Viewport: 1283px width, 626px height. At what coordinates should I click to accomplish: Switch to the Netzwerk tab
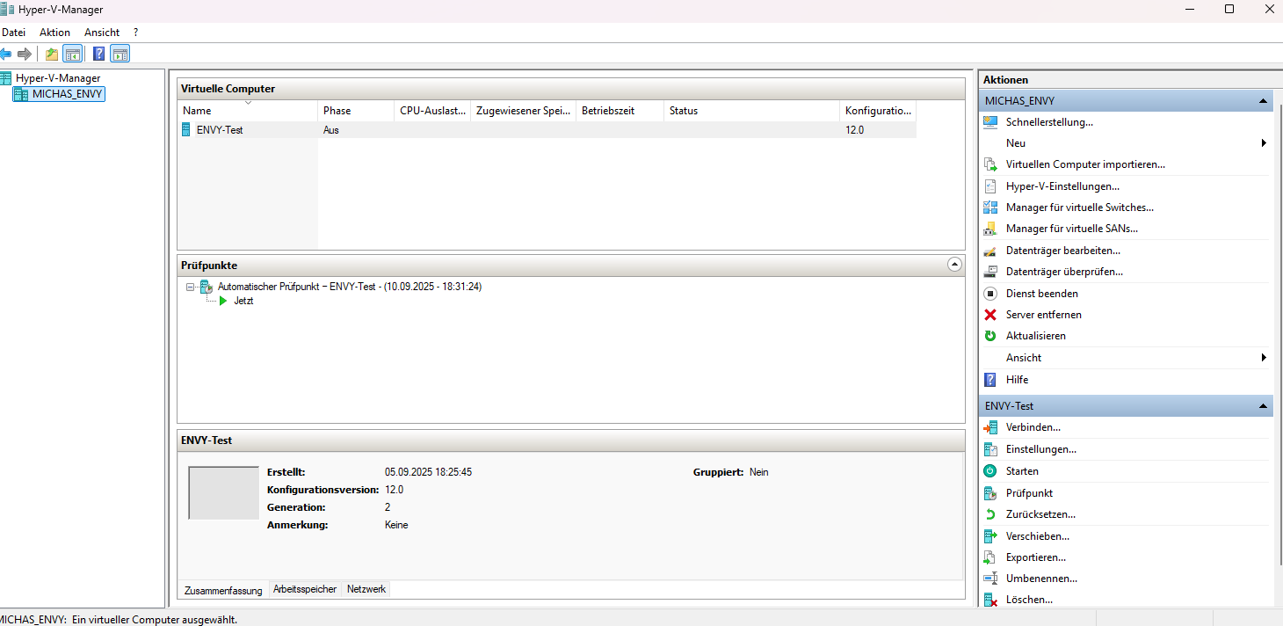[366, 589]
